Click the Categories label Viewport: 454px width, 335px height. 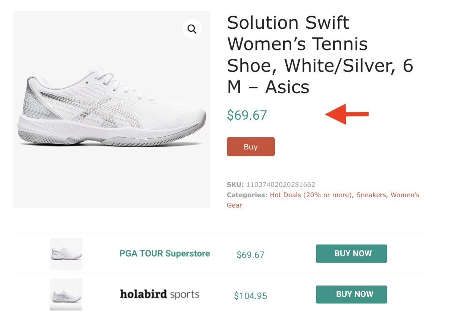[247, 195]
